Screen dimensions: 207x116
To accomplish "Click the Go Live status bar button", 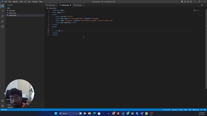I will (196, 110).
